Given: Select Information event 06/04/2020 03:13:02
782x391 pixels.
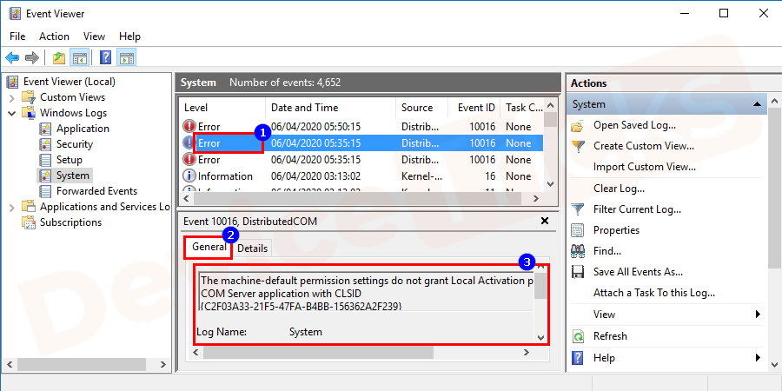Looking at the screenshot, I should 361,176.
